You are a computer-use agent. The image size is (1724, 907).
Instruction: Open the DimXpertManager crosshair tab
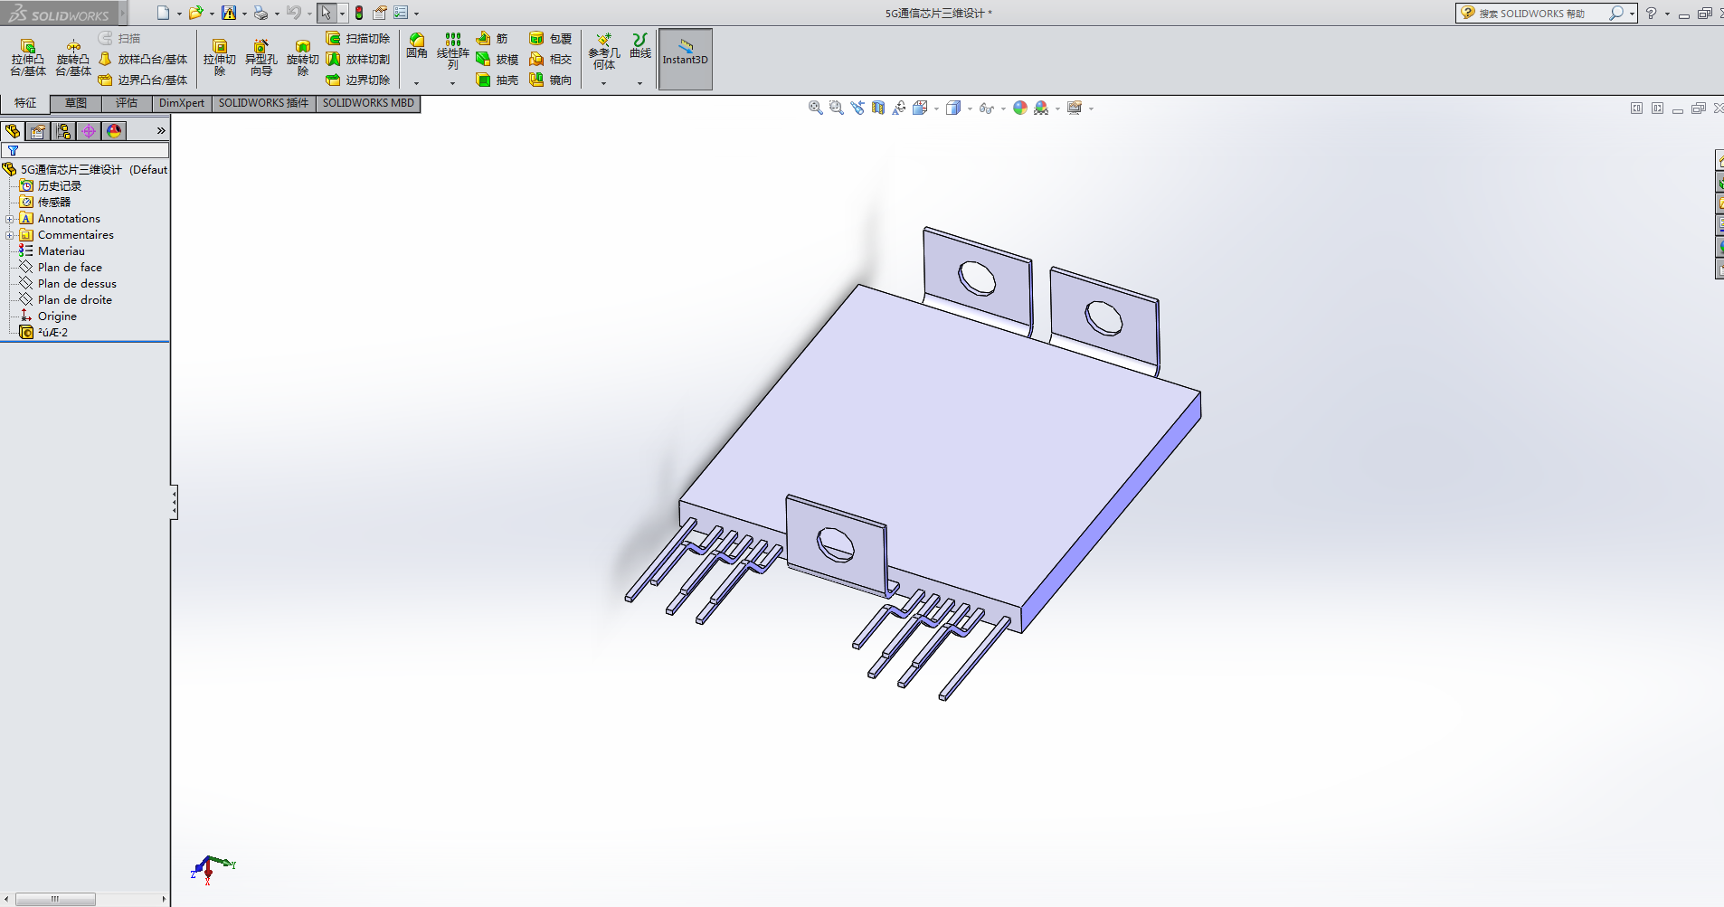(89, 131)
